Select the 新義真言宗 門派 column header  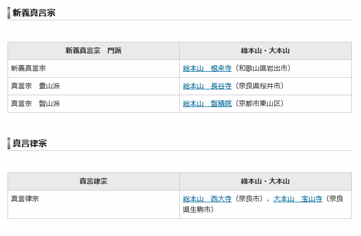(x=93, y=51)
